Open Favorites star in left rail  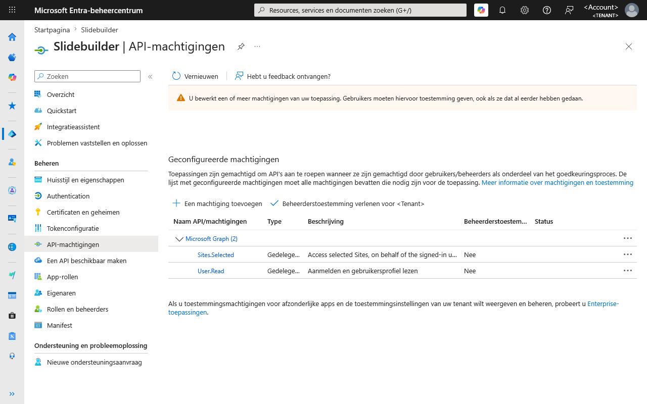[x=12, y=106]
